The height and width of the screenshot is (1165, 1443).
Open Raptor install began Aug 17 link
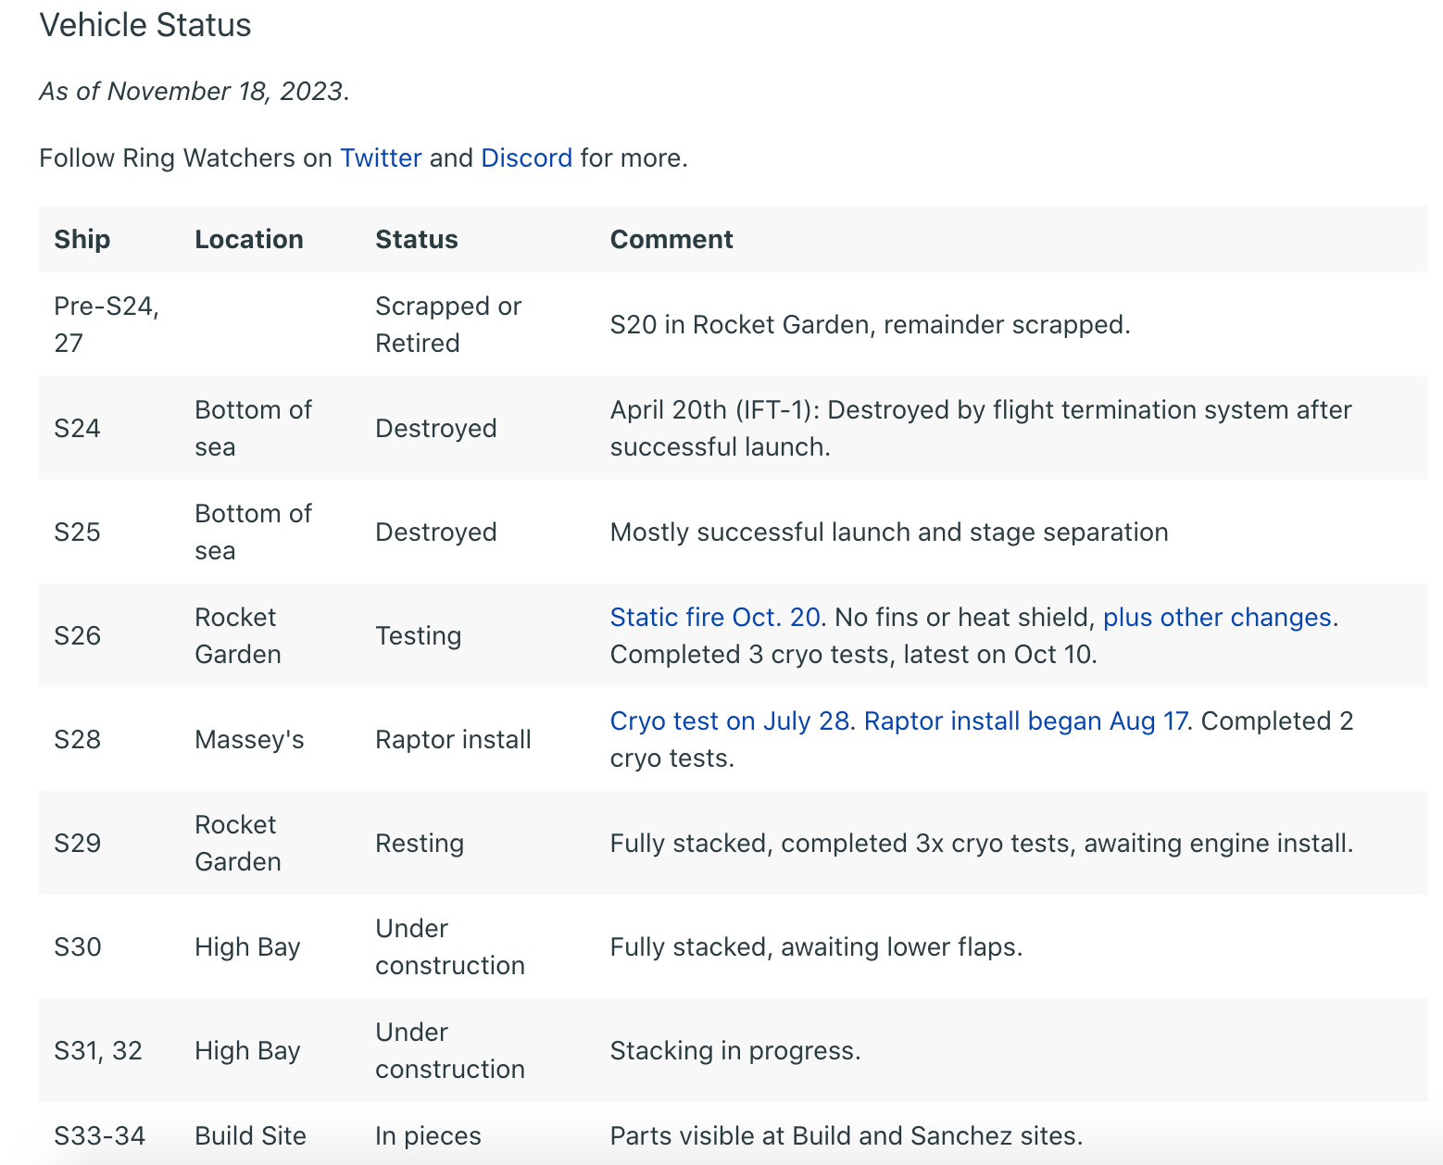1025,721
